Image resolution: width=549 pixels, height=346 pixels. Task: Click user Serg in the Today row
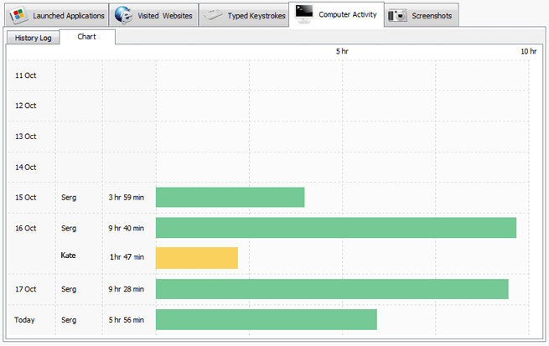(x=69, y=320)
